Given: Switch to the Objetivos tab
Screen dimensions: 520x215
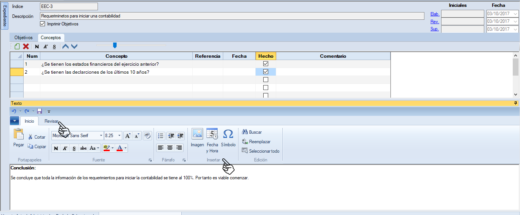Looking at the screenshot, I should click(x=24, y=38).
